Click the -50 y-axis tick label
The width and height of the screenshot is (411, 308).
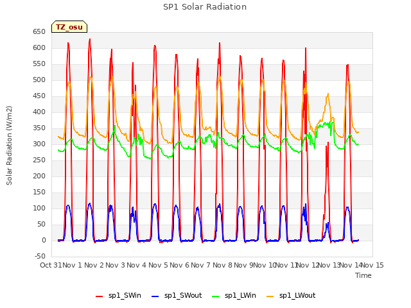40,257
